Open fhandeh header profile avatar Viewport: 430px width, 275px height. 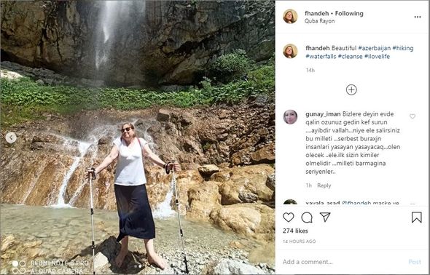coord(290,17)
